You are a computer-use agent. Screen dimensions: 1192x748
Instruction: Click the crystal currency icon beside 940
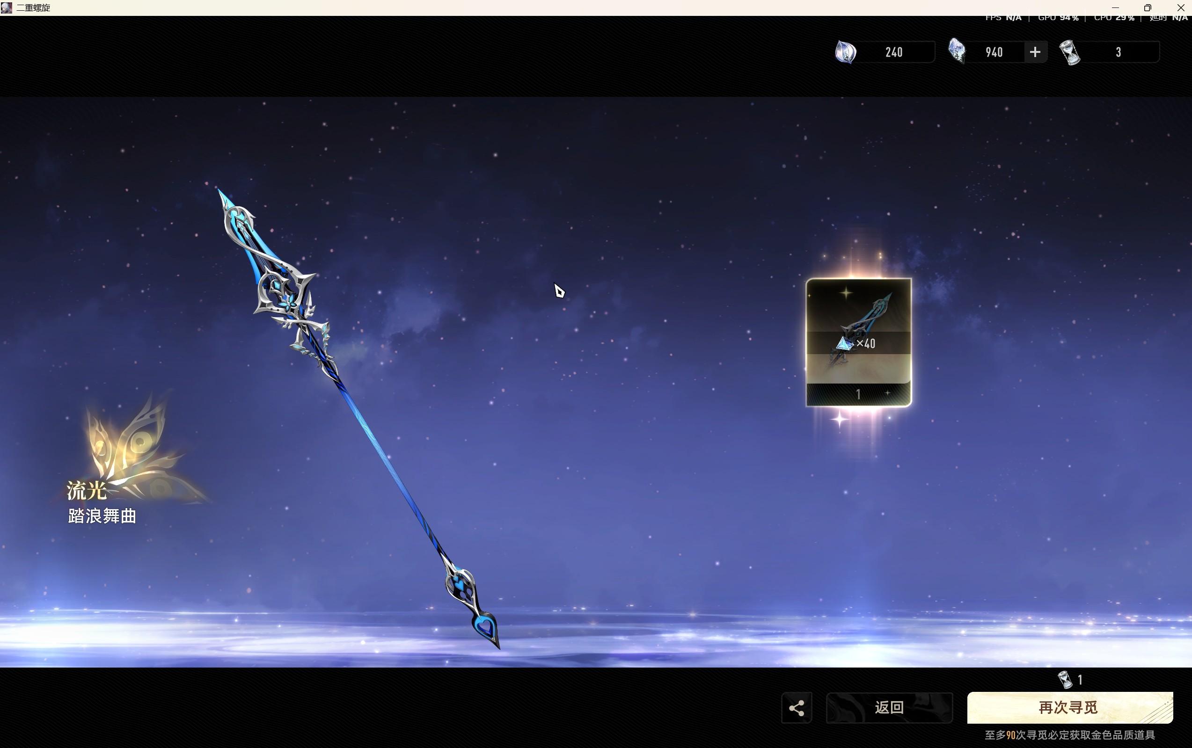point(957,51)
